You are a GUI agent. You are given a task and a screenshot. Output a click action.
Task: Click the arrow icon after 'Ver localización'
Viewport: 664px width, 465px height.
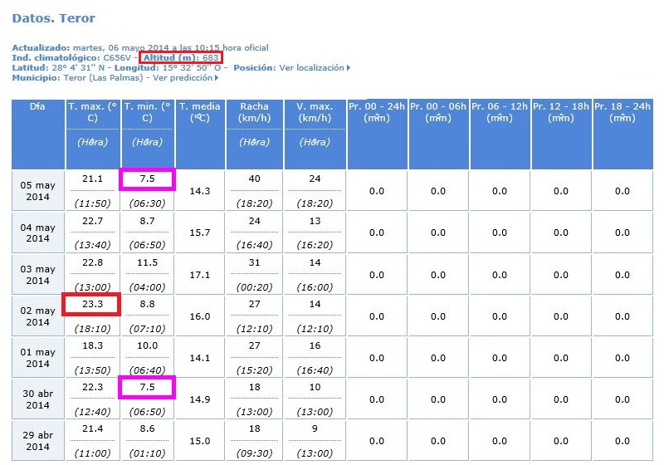[349, 68]
